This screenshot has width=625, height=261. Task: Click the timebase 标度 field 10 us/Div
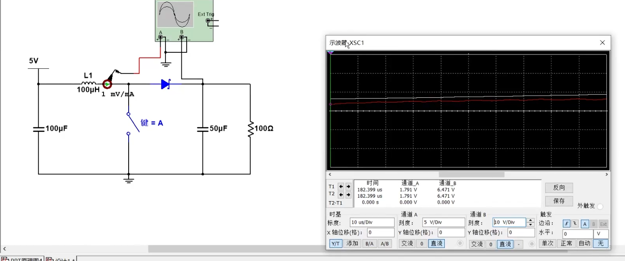pyautogui.click(x=372, y=222)
